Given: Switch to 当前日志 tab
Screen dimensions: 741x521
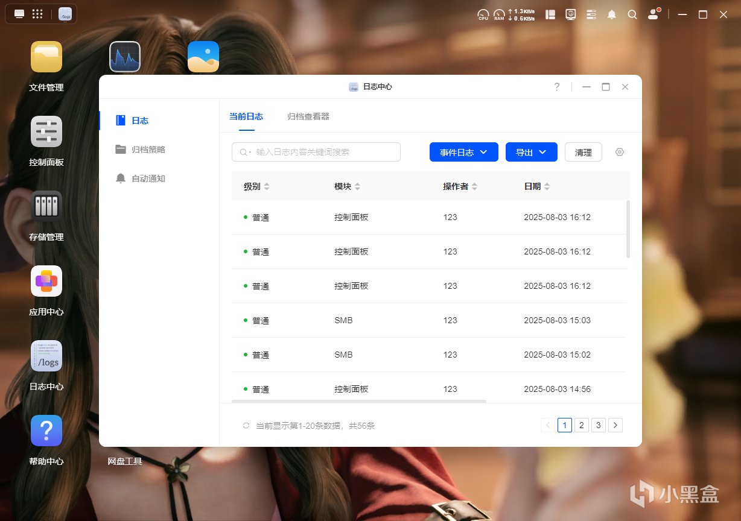Looking at the screenshot, I should 246,116.
